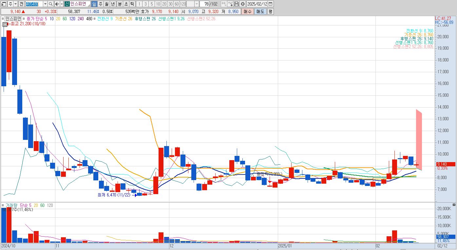Click the indicator add icon beside 78/102
The width and height of the screenshot is (457, 250).
point(224,4)
